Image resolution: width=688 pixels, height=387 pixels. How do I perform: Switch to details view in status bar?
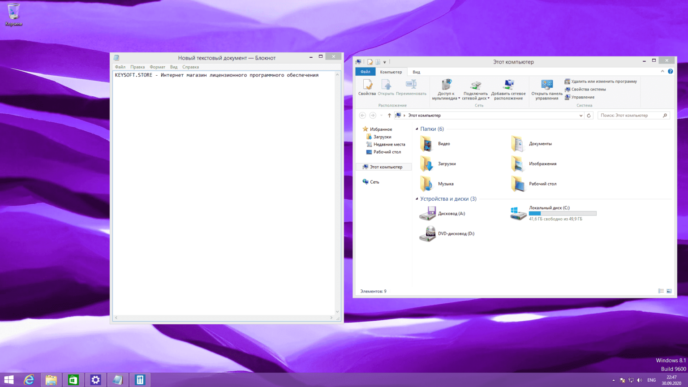661,291
